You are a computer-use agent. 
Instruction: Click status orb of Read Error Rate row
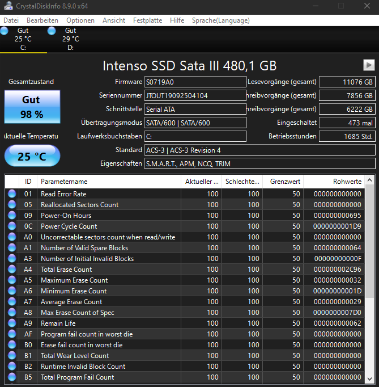[12, 194]
